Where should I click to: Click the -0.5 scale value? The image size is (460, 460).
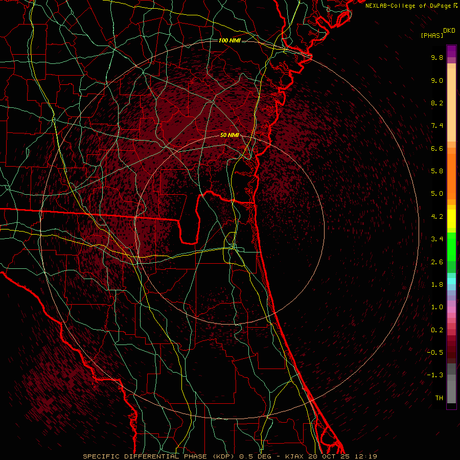(x=435, y=353)
